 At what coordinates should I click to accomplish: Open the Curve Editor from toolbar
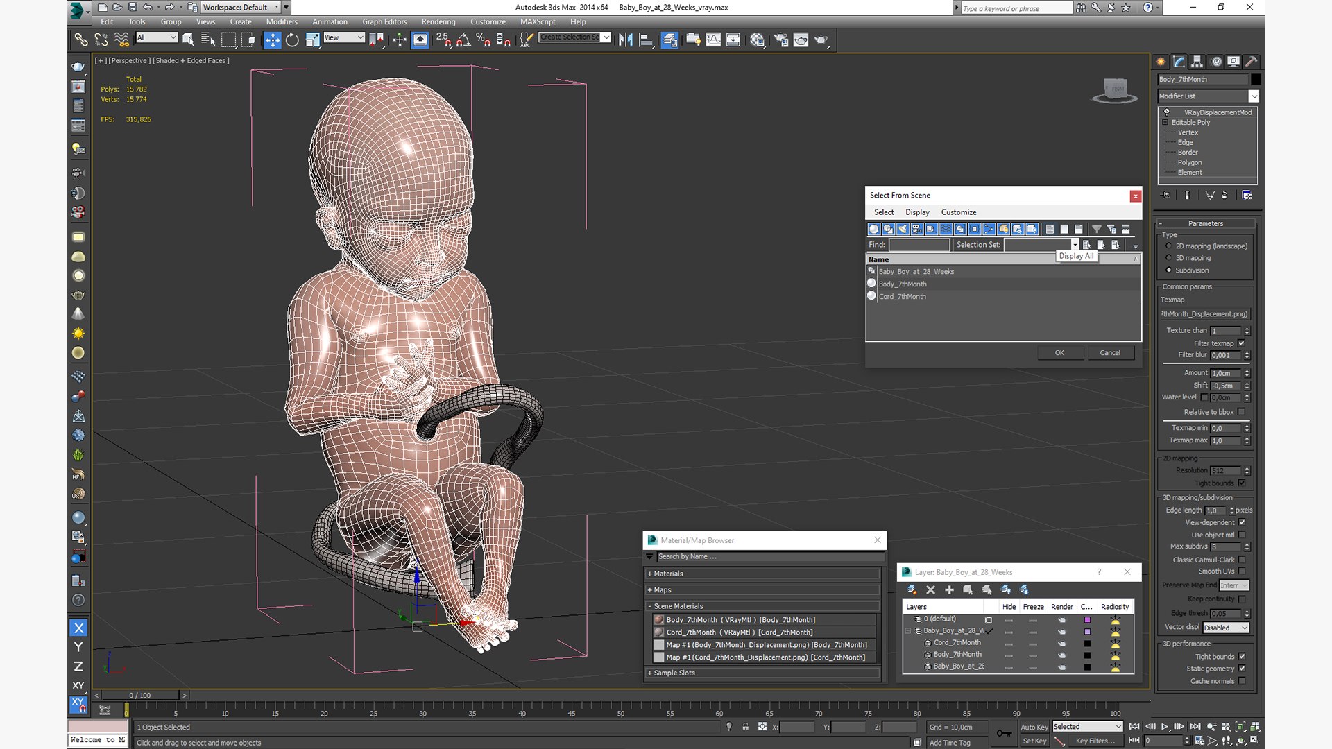[x=713, y=40]
